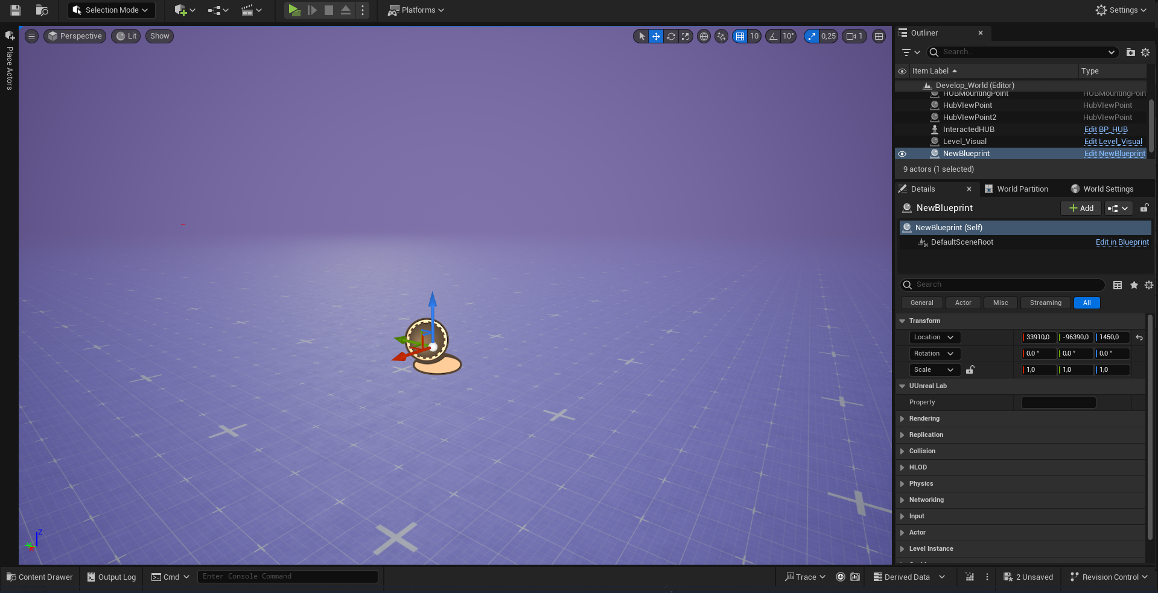The height and width of the screenshot is (593, 1158).
Task: Open the Selection Mode dropdown
Action: pos(111,10)
